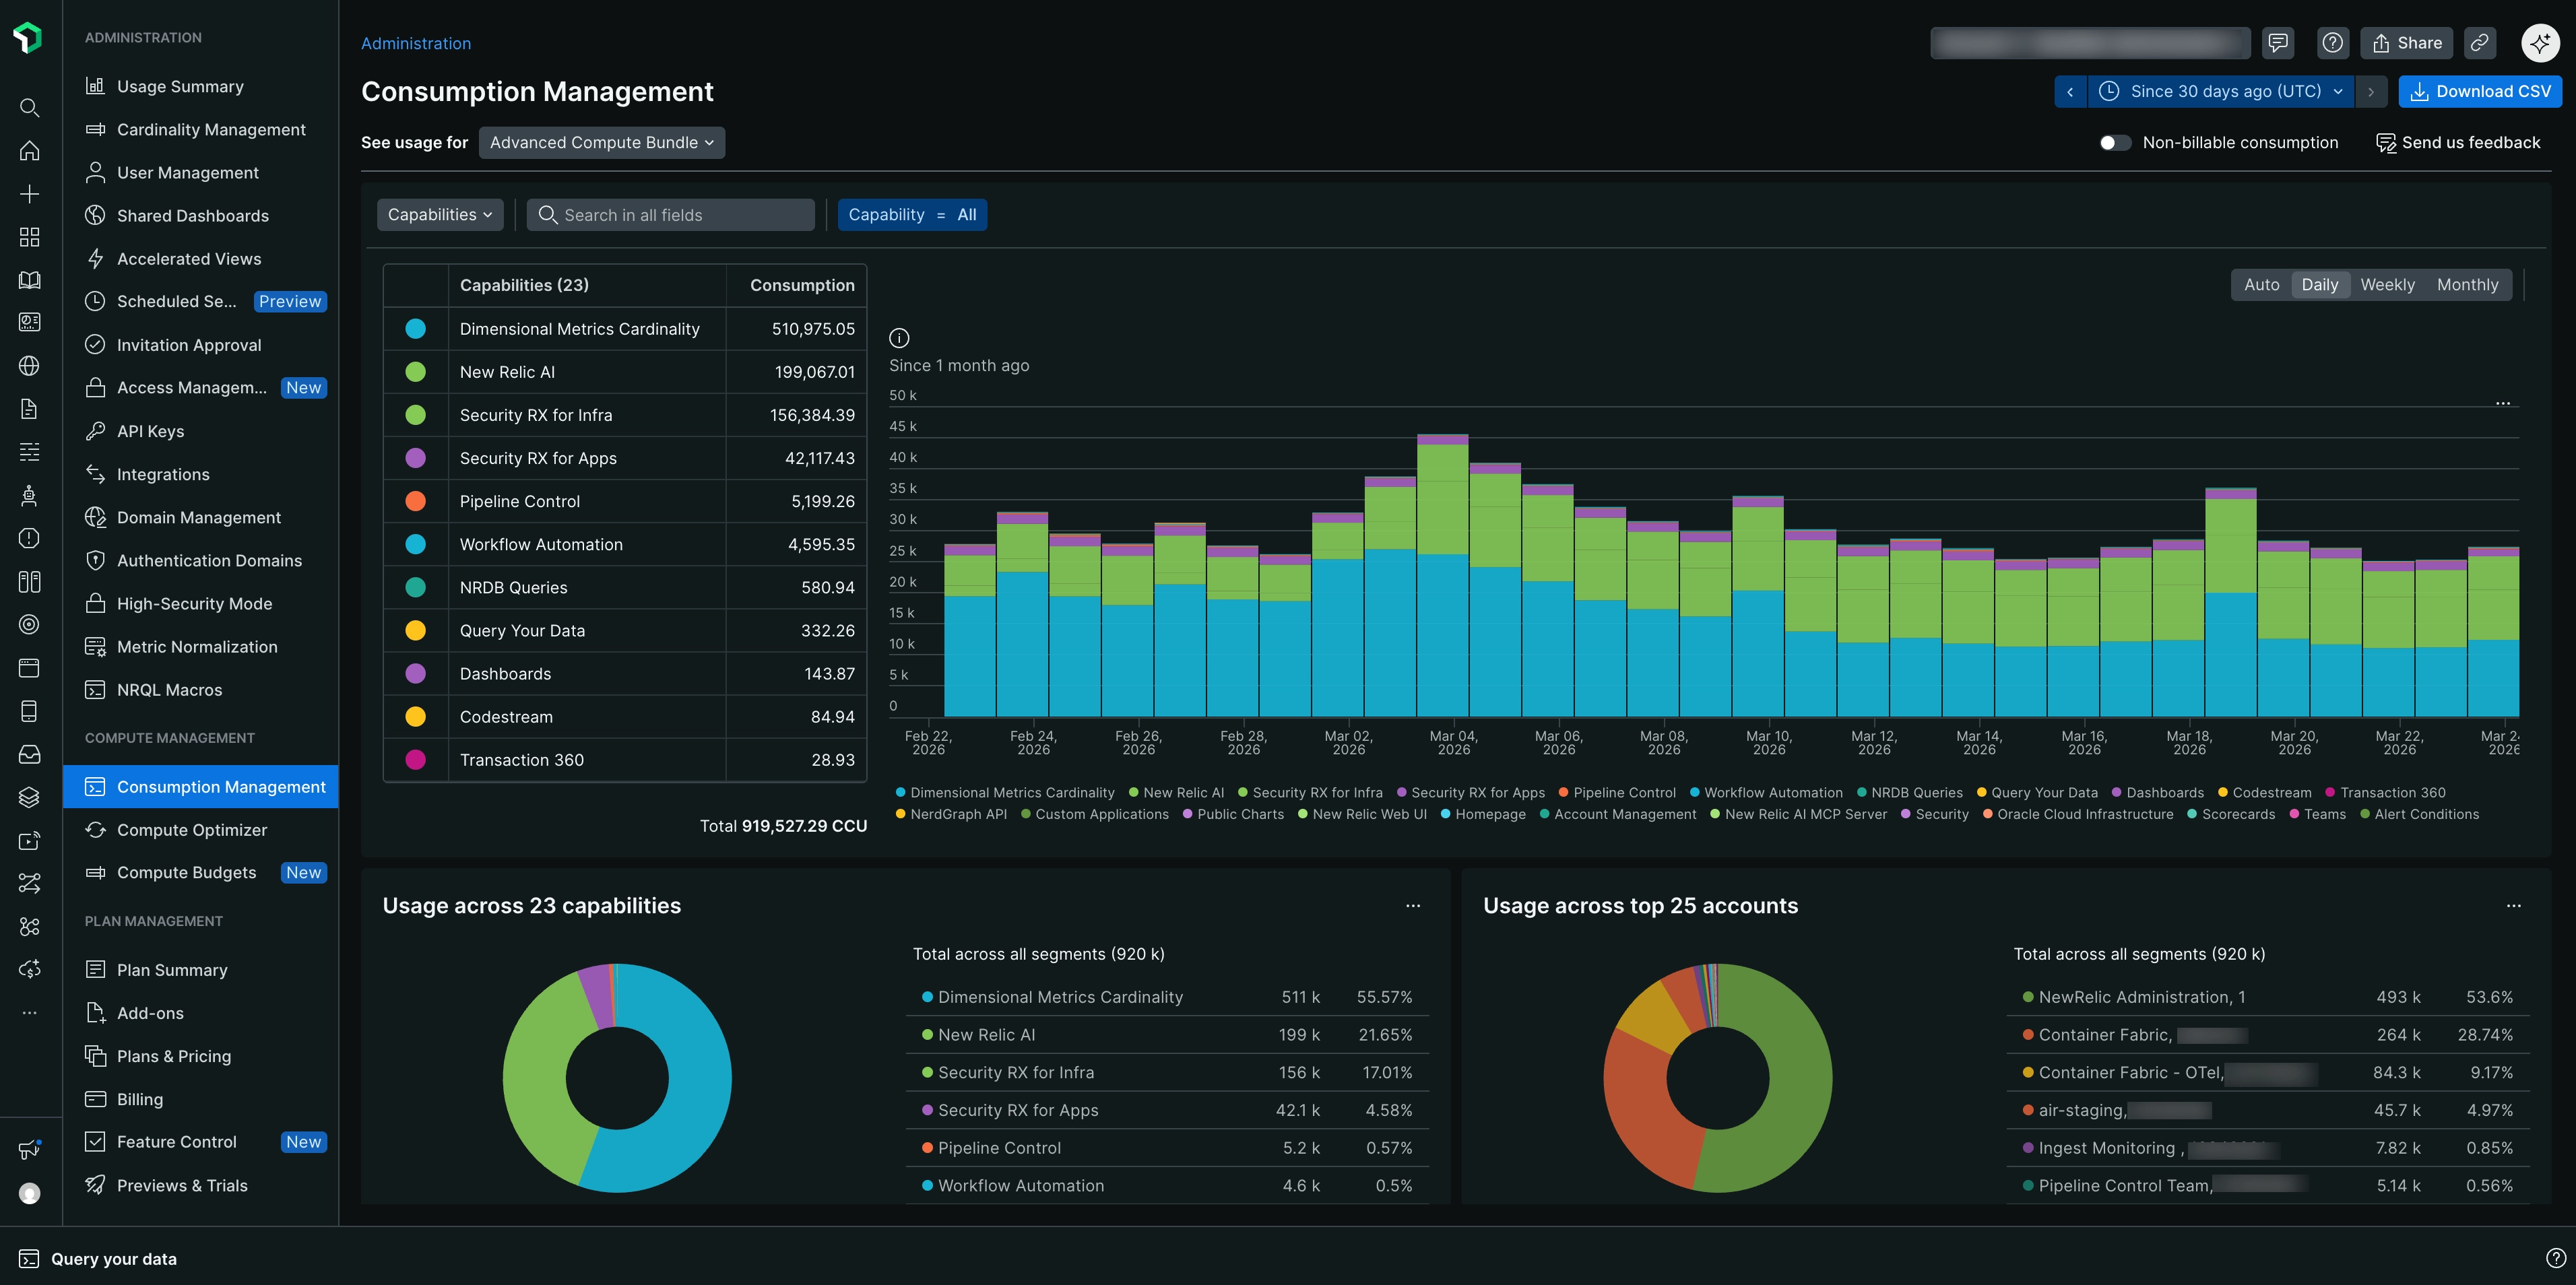Open the AI assistant sparkle icon
The height and width of the screenshot is (1285, 2576).
(2539, 42)
